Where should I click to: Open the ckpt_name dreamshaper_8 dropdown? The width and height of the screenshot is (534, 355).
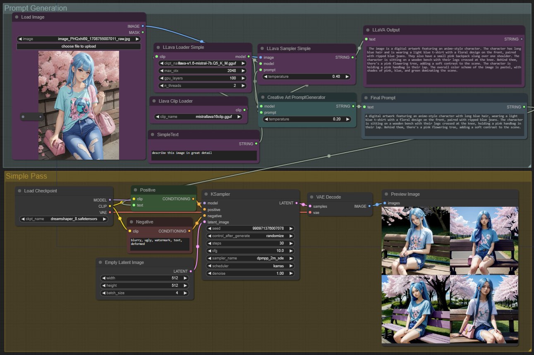click(64, 219)
